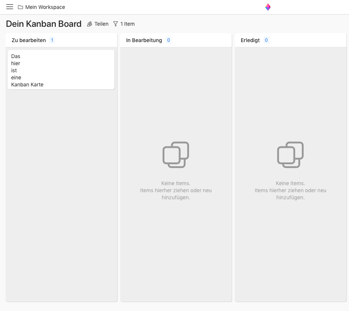The height and width of the screenshot is (311, 349).
Task: Click the filter funnel icon
Action: click(x=115, y=24)
